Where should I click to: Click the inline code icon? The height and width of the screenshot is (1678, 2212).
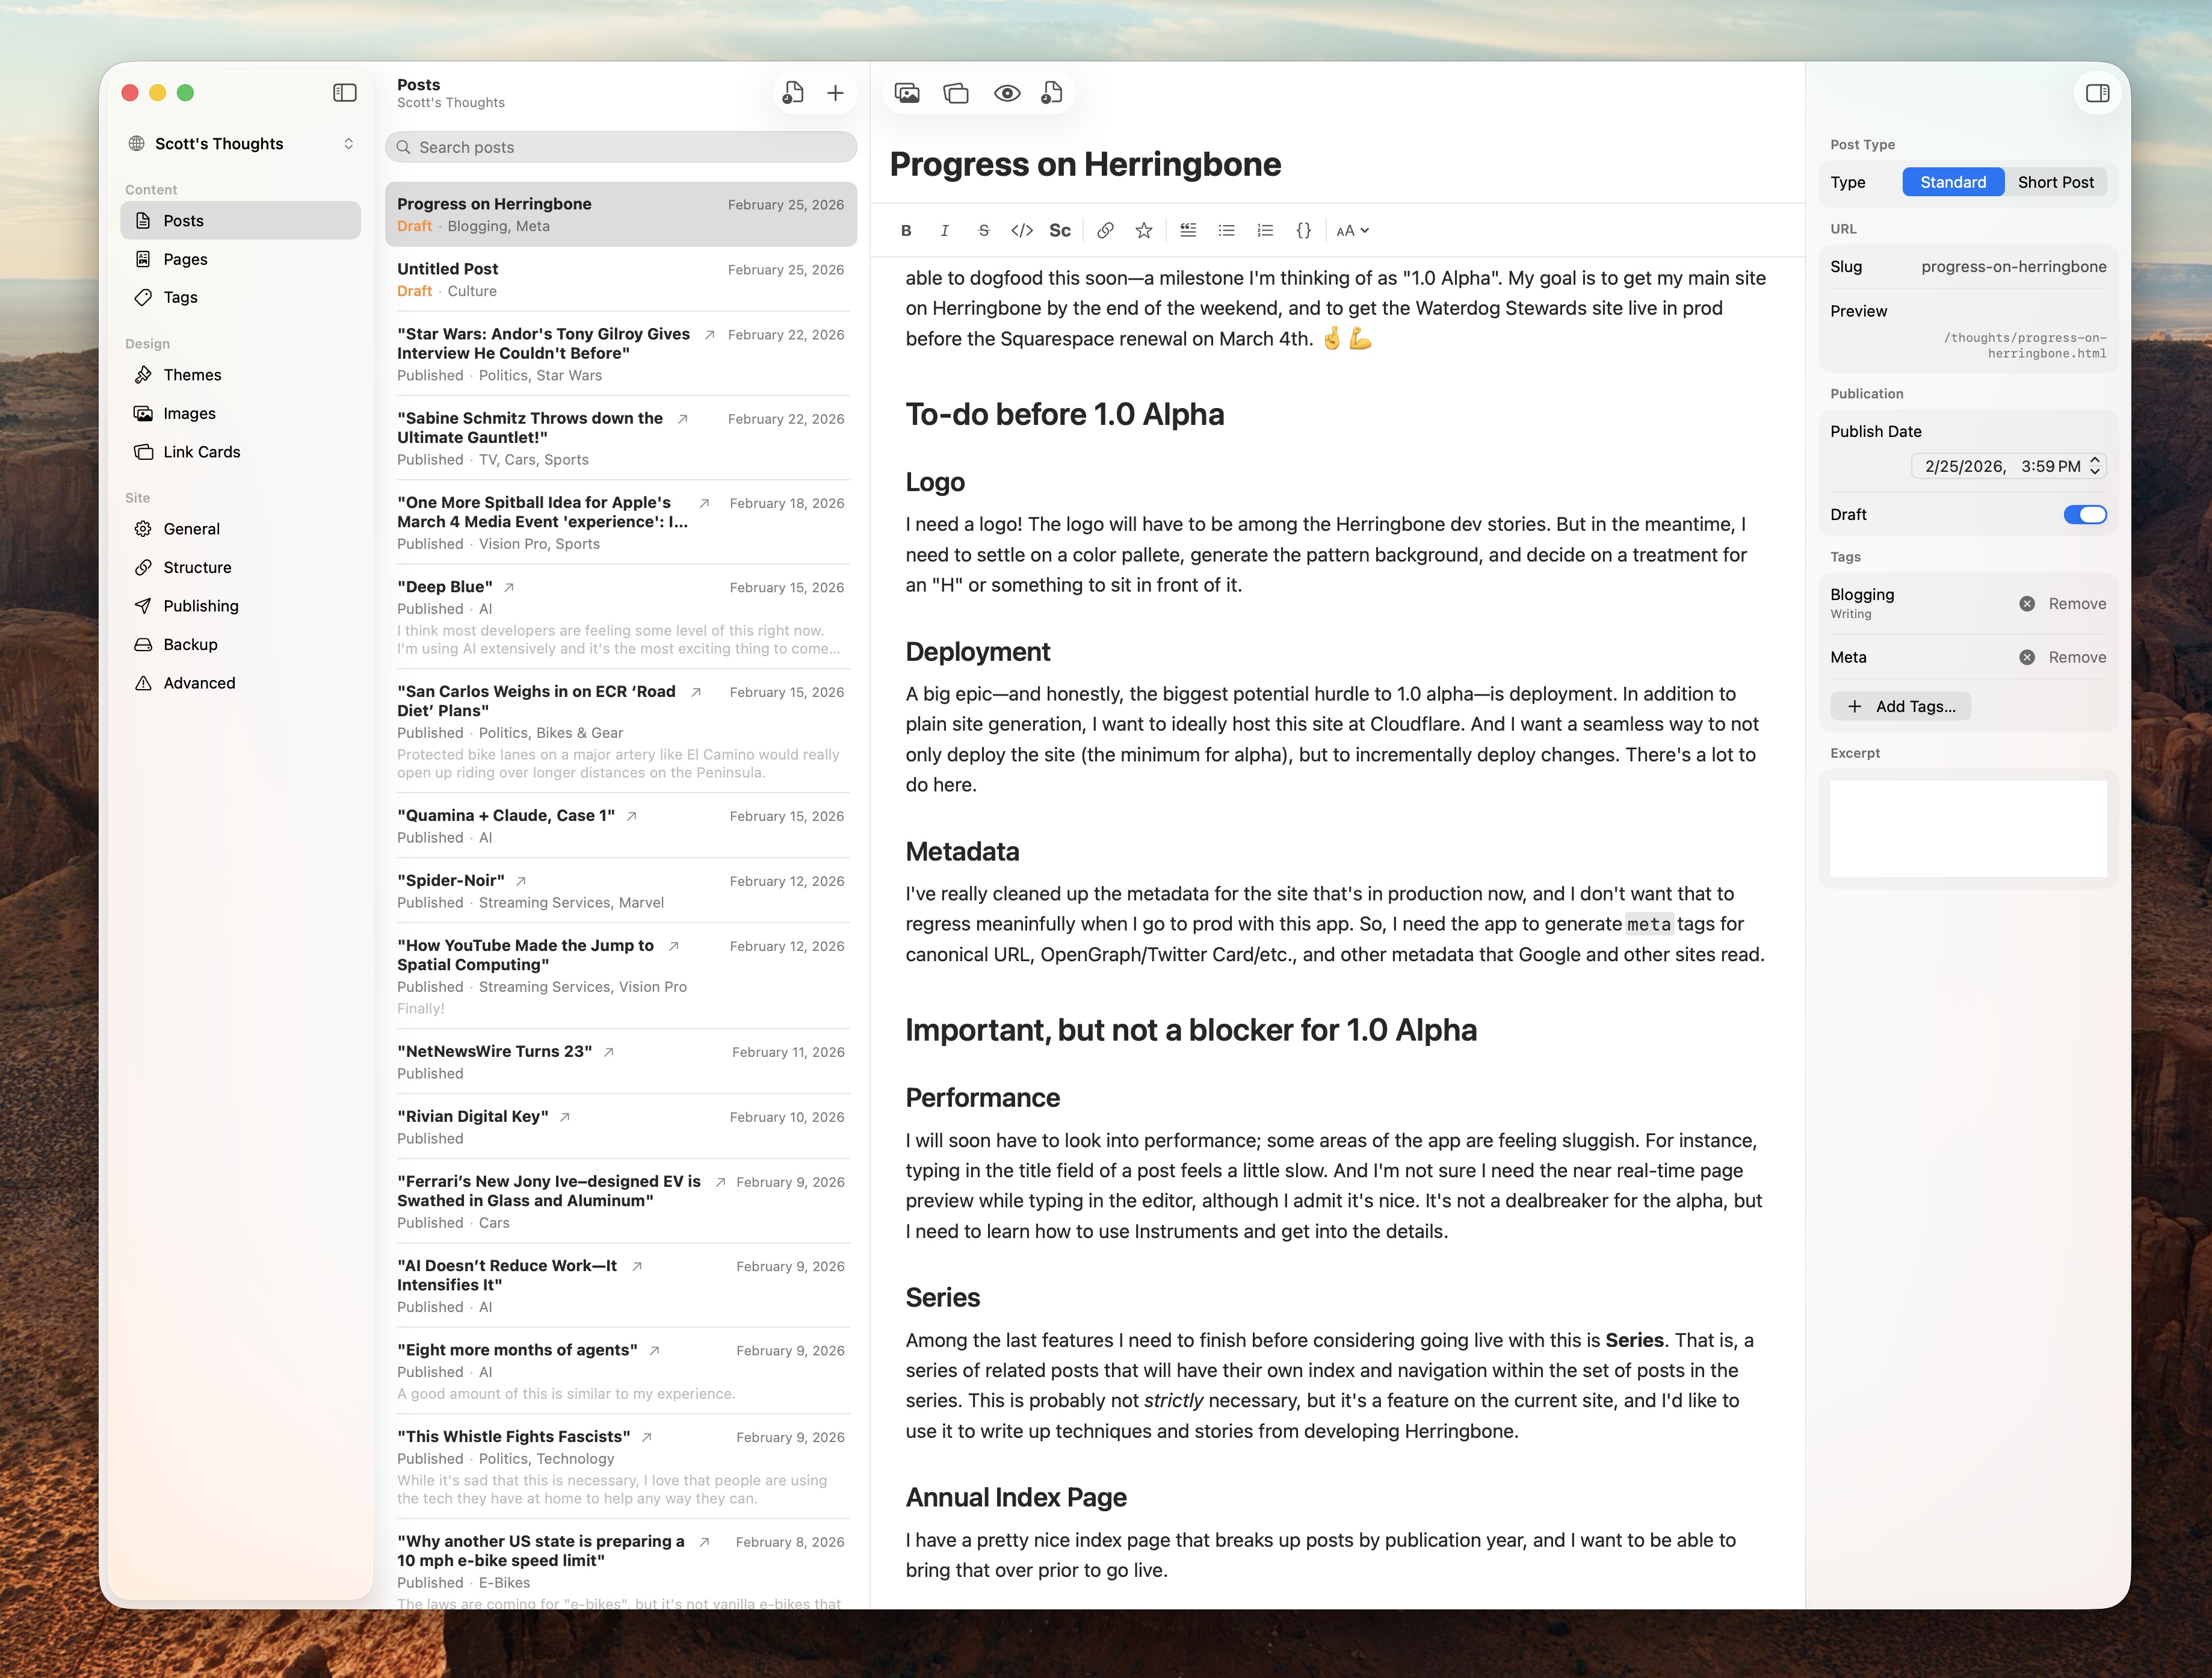1021,231
